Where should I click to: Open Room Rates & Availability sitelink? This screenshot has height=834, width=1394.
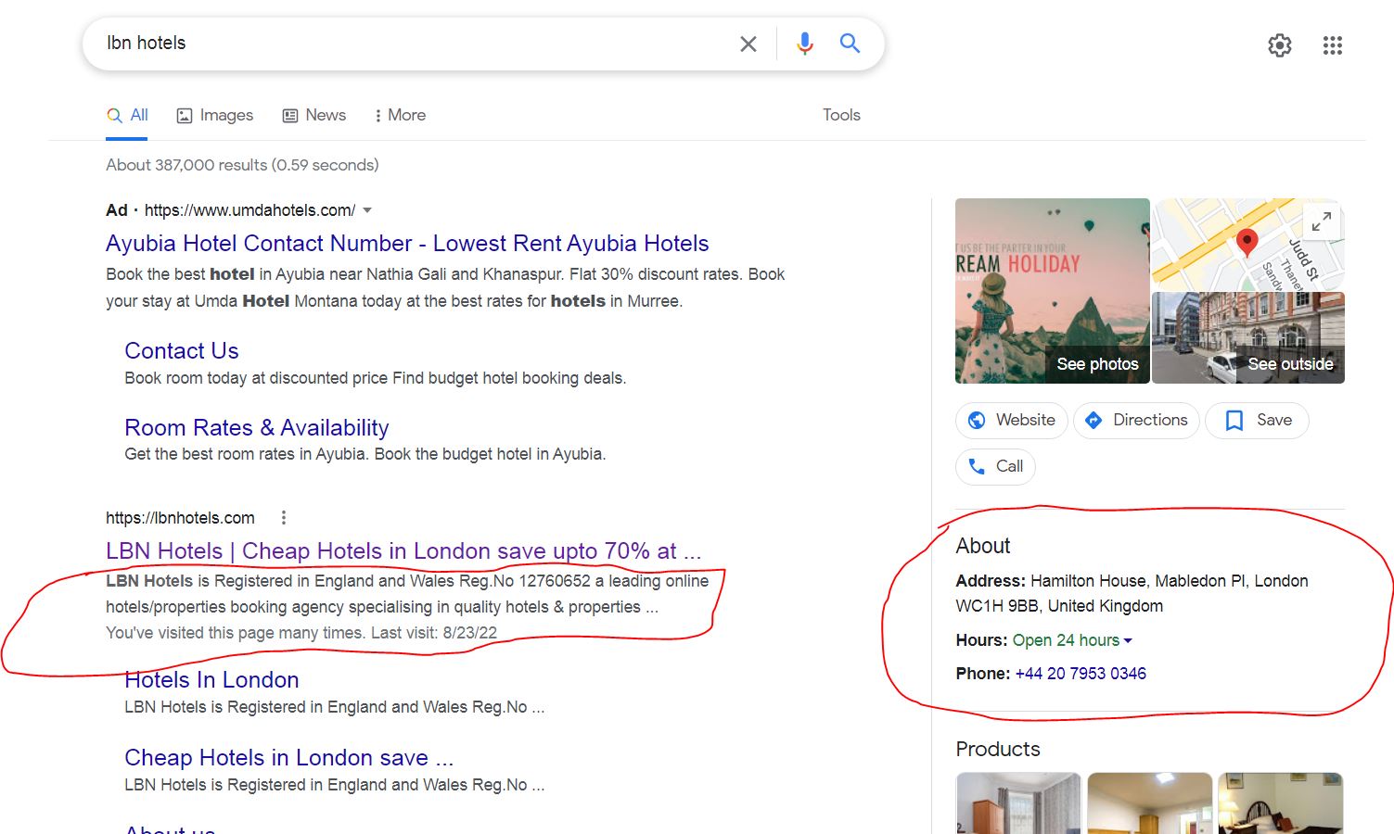click(257, 428)
